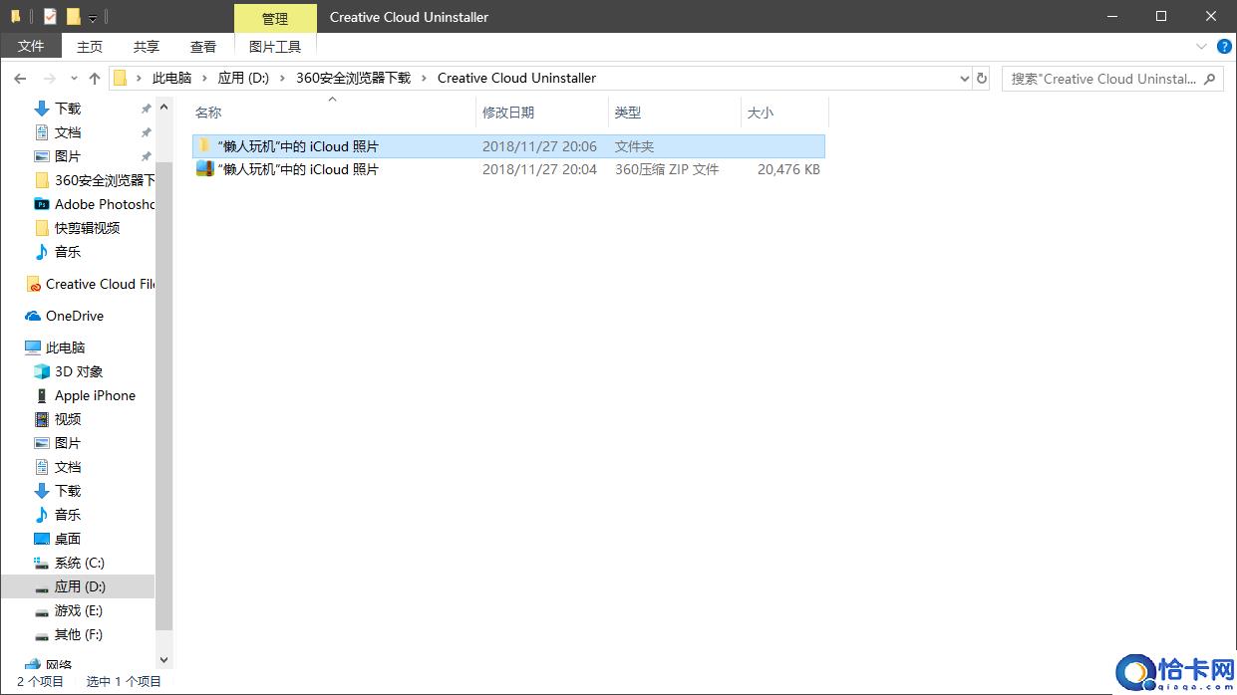The image size is (1237, 695).
Task: Click 360安全浏览器下载 in breadcrumb path
Action: point(353,79)
